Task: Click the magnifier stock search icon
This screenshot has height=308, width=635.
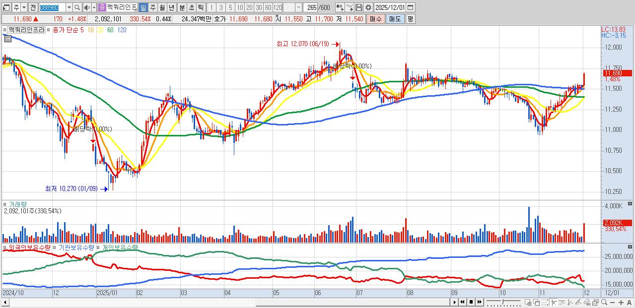Action: pyautogui.click(x=77, y=7)
